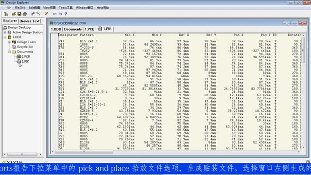This screenshot has height=175, width=311.
Task: Collapse the 1.DDB tree node
Action: pyautogui.click(x=5, y=37)
